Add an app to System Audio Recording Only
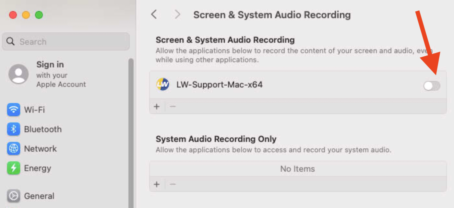This screenshot has width=454, height=208. 157,184
